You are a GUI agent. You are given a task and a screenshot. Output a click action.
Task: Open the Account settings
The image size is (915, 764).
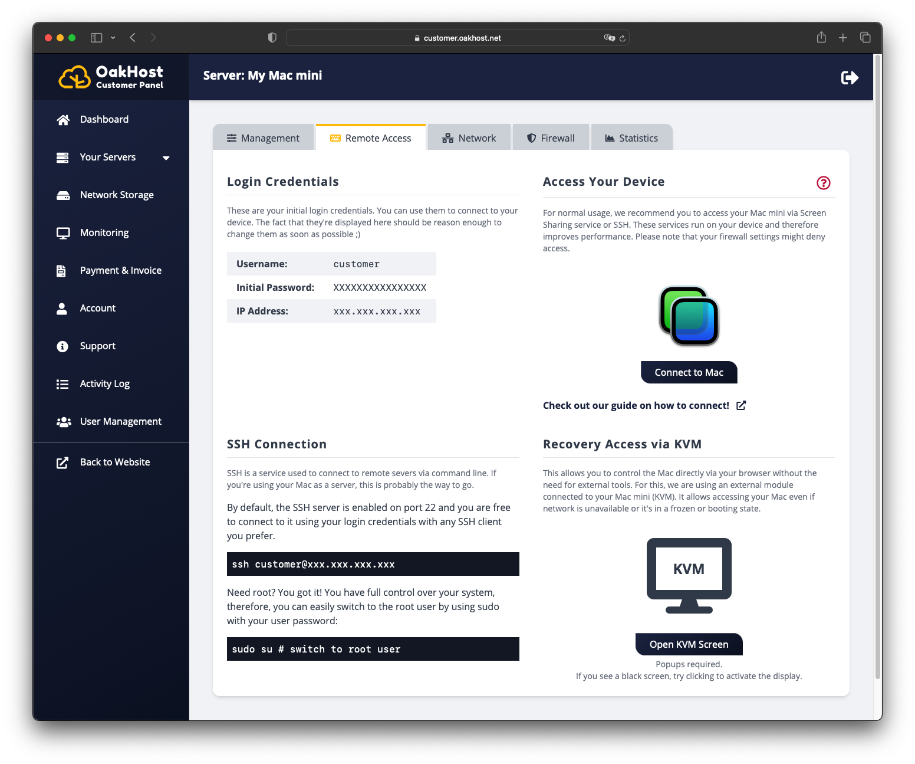(x=97, y=308)
